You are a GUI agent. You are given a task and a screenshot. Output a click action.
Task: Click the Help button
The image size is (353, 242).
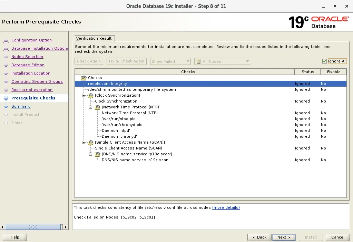[x=14, y=237]
